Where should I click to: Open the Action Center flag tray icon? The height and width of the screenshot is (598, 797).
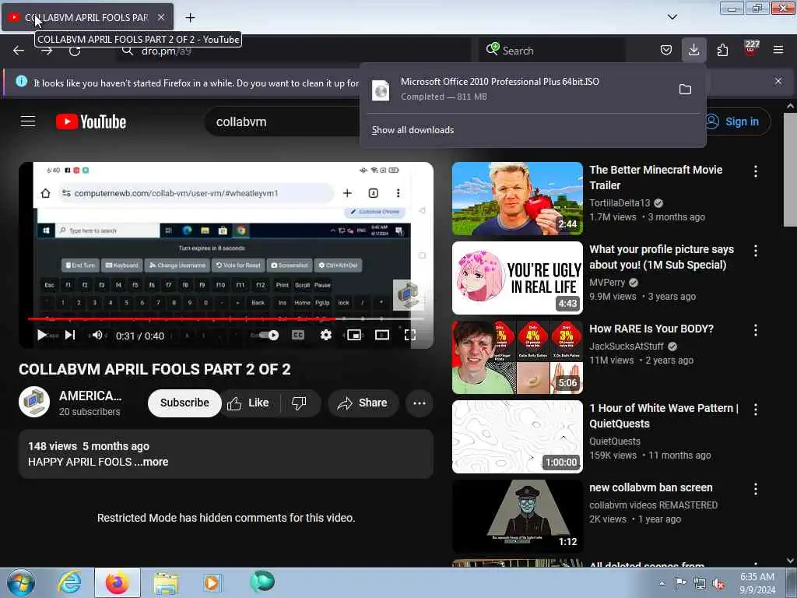tap(680, 583)
